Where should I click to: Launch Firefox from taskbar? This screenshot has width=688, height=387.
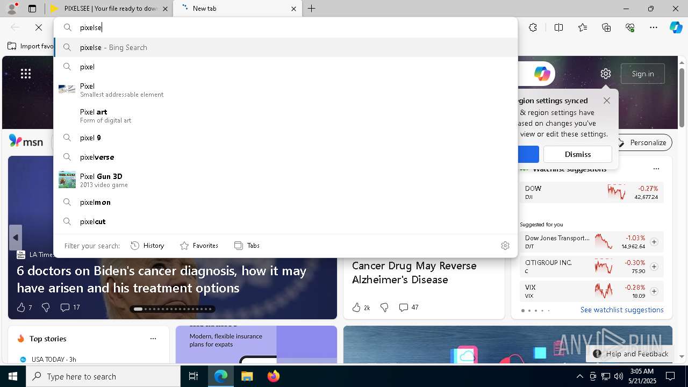click(x=274, y=376)
